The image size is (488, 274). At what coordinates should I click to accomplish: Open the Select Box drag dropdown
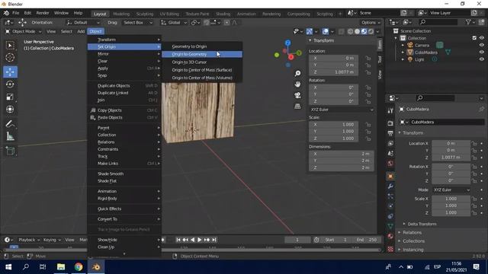[x=138, y=22]
